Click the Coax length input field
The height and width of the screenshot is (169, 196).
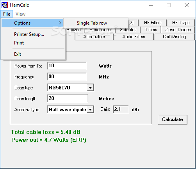(68, 98)
